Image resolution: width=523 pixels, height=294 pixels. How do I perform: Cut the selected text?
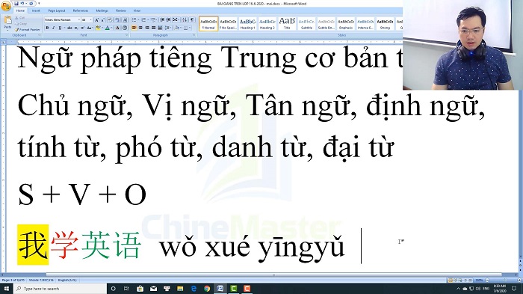click(19, 18)
